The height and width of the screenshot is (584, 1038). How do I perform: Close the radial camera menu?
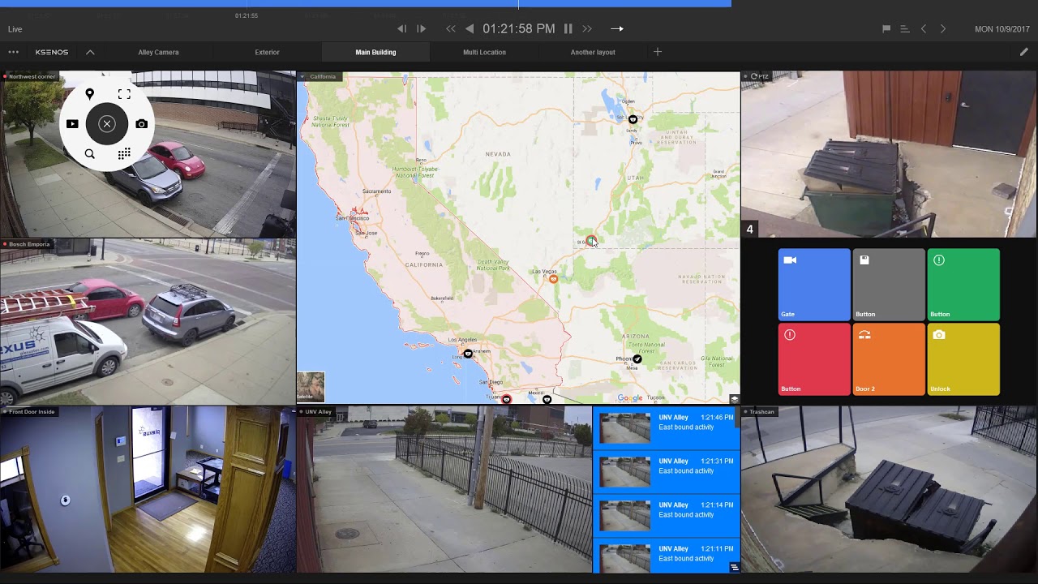coord(107,124)
